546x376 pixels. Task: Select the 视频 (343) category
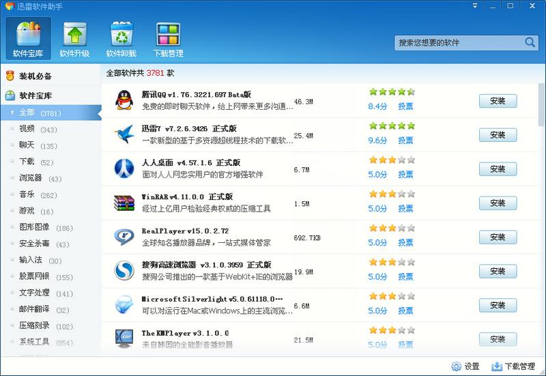tap(51, 129)
